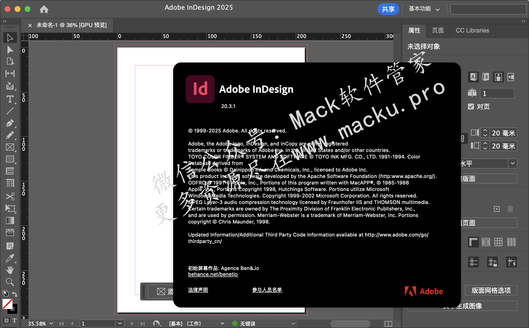Go to the next page arrow
The height and width of the screenshot is (328, 529).
[132, 323]
